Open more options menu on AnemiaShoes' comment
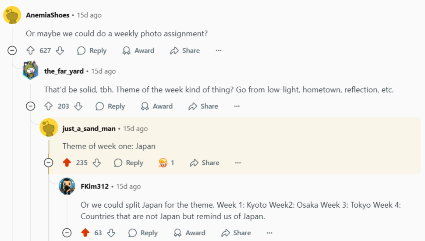This screenshot has width=425, height=241. tap(219, 50)
